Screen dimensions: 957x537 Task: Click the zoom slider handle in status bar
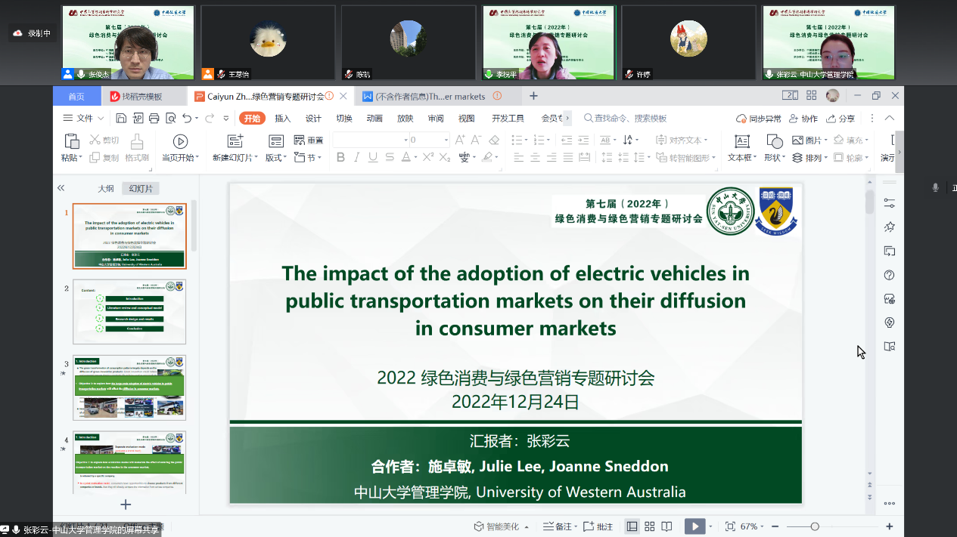815,526
